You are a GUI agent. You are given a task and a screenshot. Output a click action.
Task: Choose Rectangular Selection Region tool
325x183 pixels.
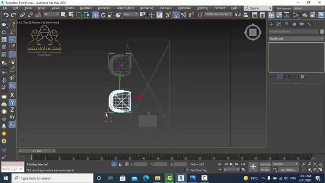click(x=79, y=15)
